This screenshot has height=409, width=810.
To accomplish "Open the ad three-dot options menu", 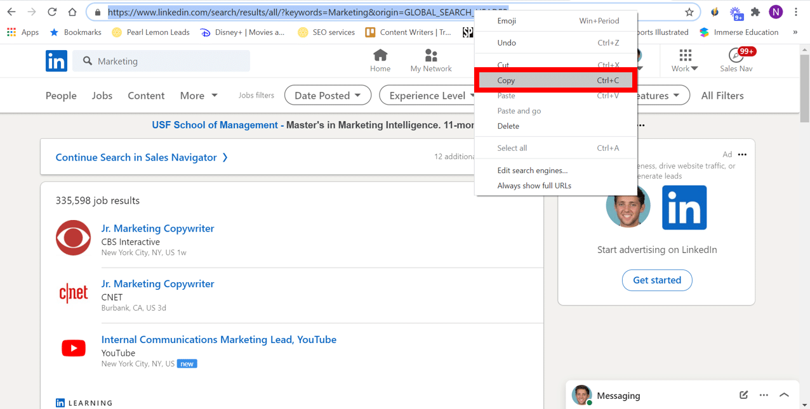I will [742, 155].
